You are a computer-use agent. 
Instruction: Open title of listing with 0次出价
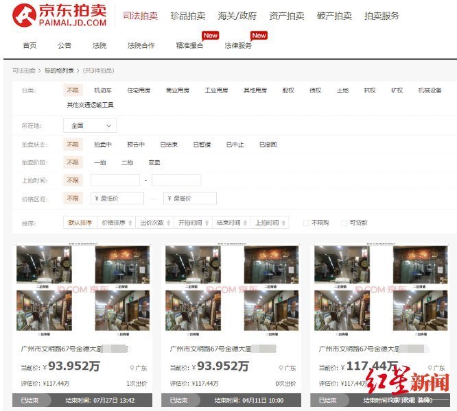[224, 349]
